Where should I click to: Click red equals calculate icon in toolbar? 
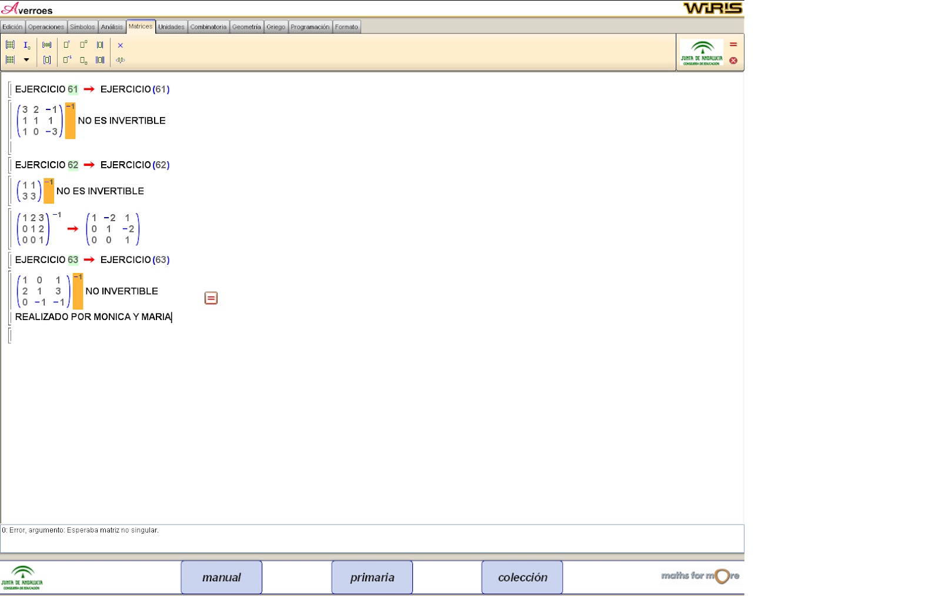(733, 45)
